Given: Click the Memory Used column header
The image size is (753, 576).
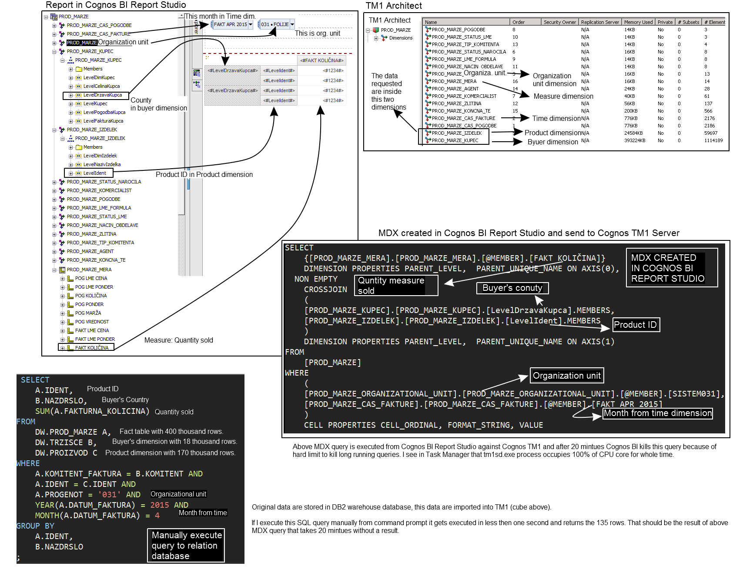Looking at the screenshot, I should coord(638,22).
